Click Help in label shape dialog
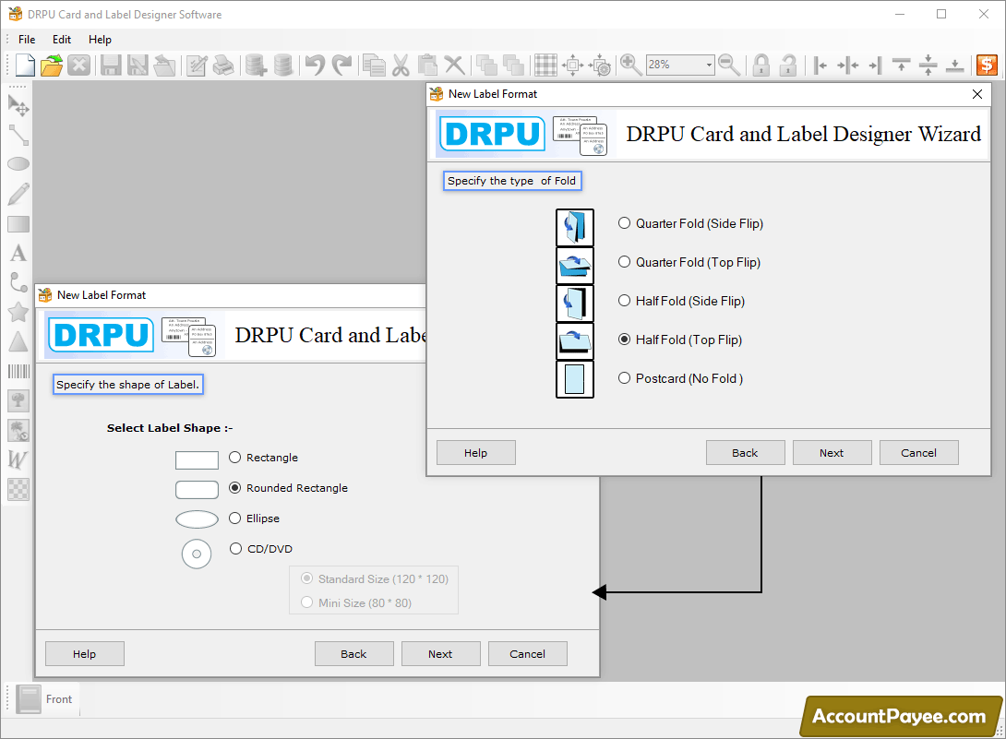Image resolution: width=1006 pixels, height=739 pixels. coord(84,654)
